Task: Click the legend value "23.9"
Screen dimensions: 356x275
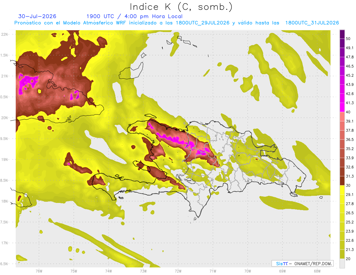Action: point(350,231)
